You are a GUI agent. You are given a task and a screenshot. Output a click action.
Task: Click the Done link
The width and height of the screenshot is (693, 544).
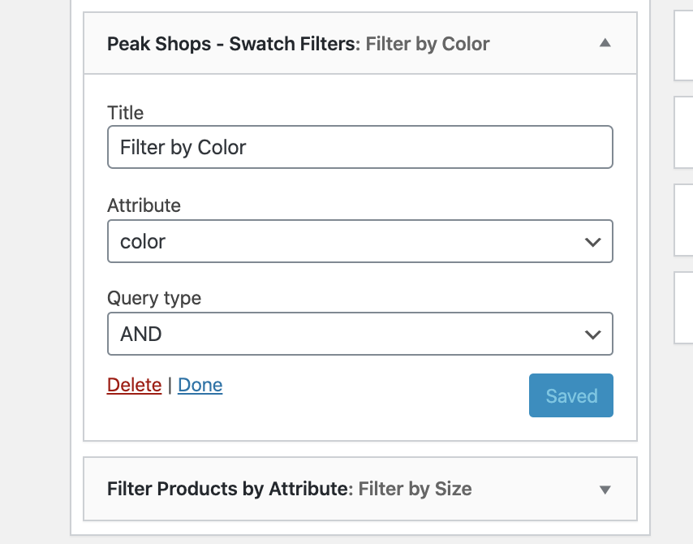tap(200, 385)
